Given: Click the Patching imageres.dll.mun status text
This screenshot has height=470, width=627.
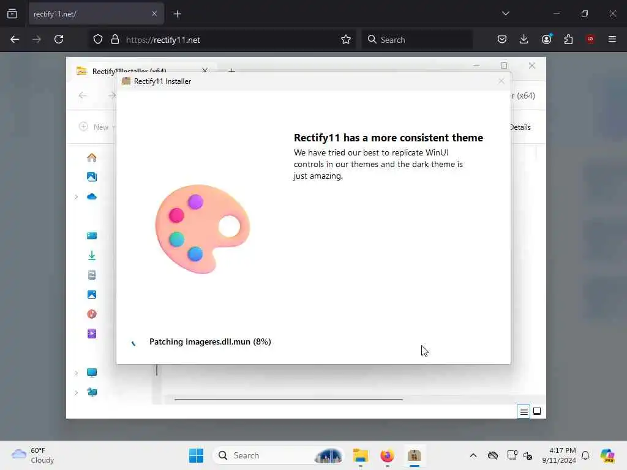Looking at the screenshot, I should [x=210, y=341].
